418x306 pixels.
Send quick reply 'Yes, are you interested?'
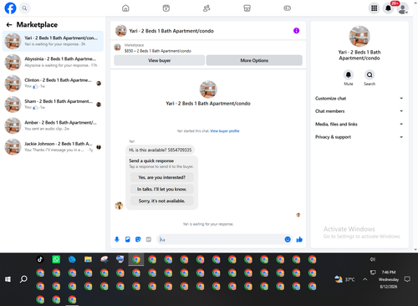point(162,177)
